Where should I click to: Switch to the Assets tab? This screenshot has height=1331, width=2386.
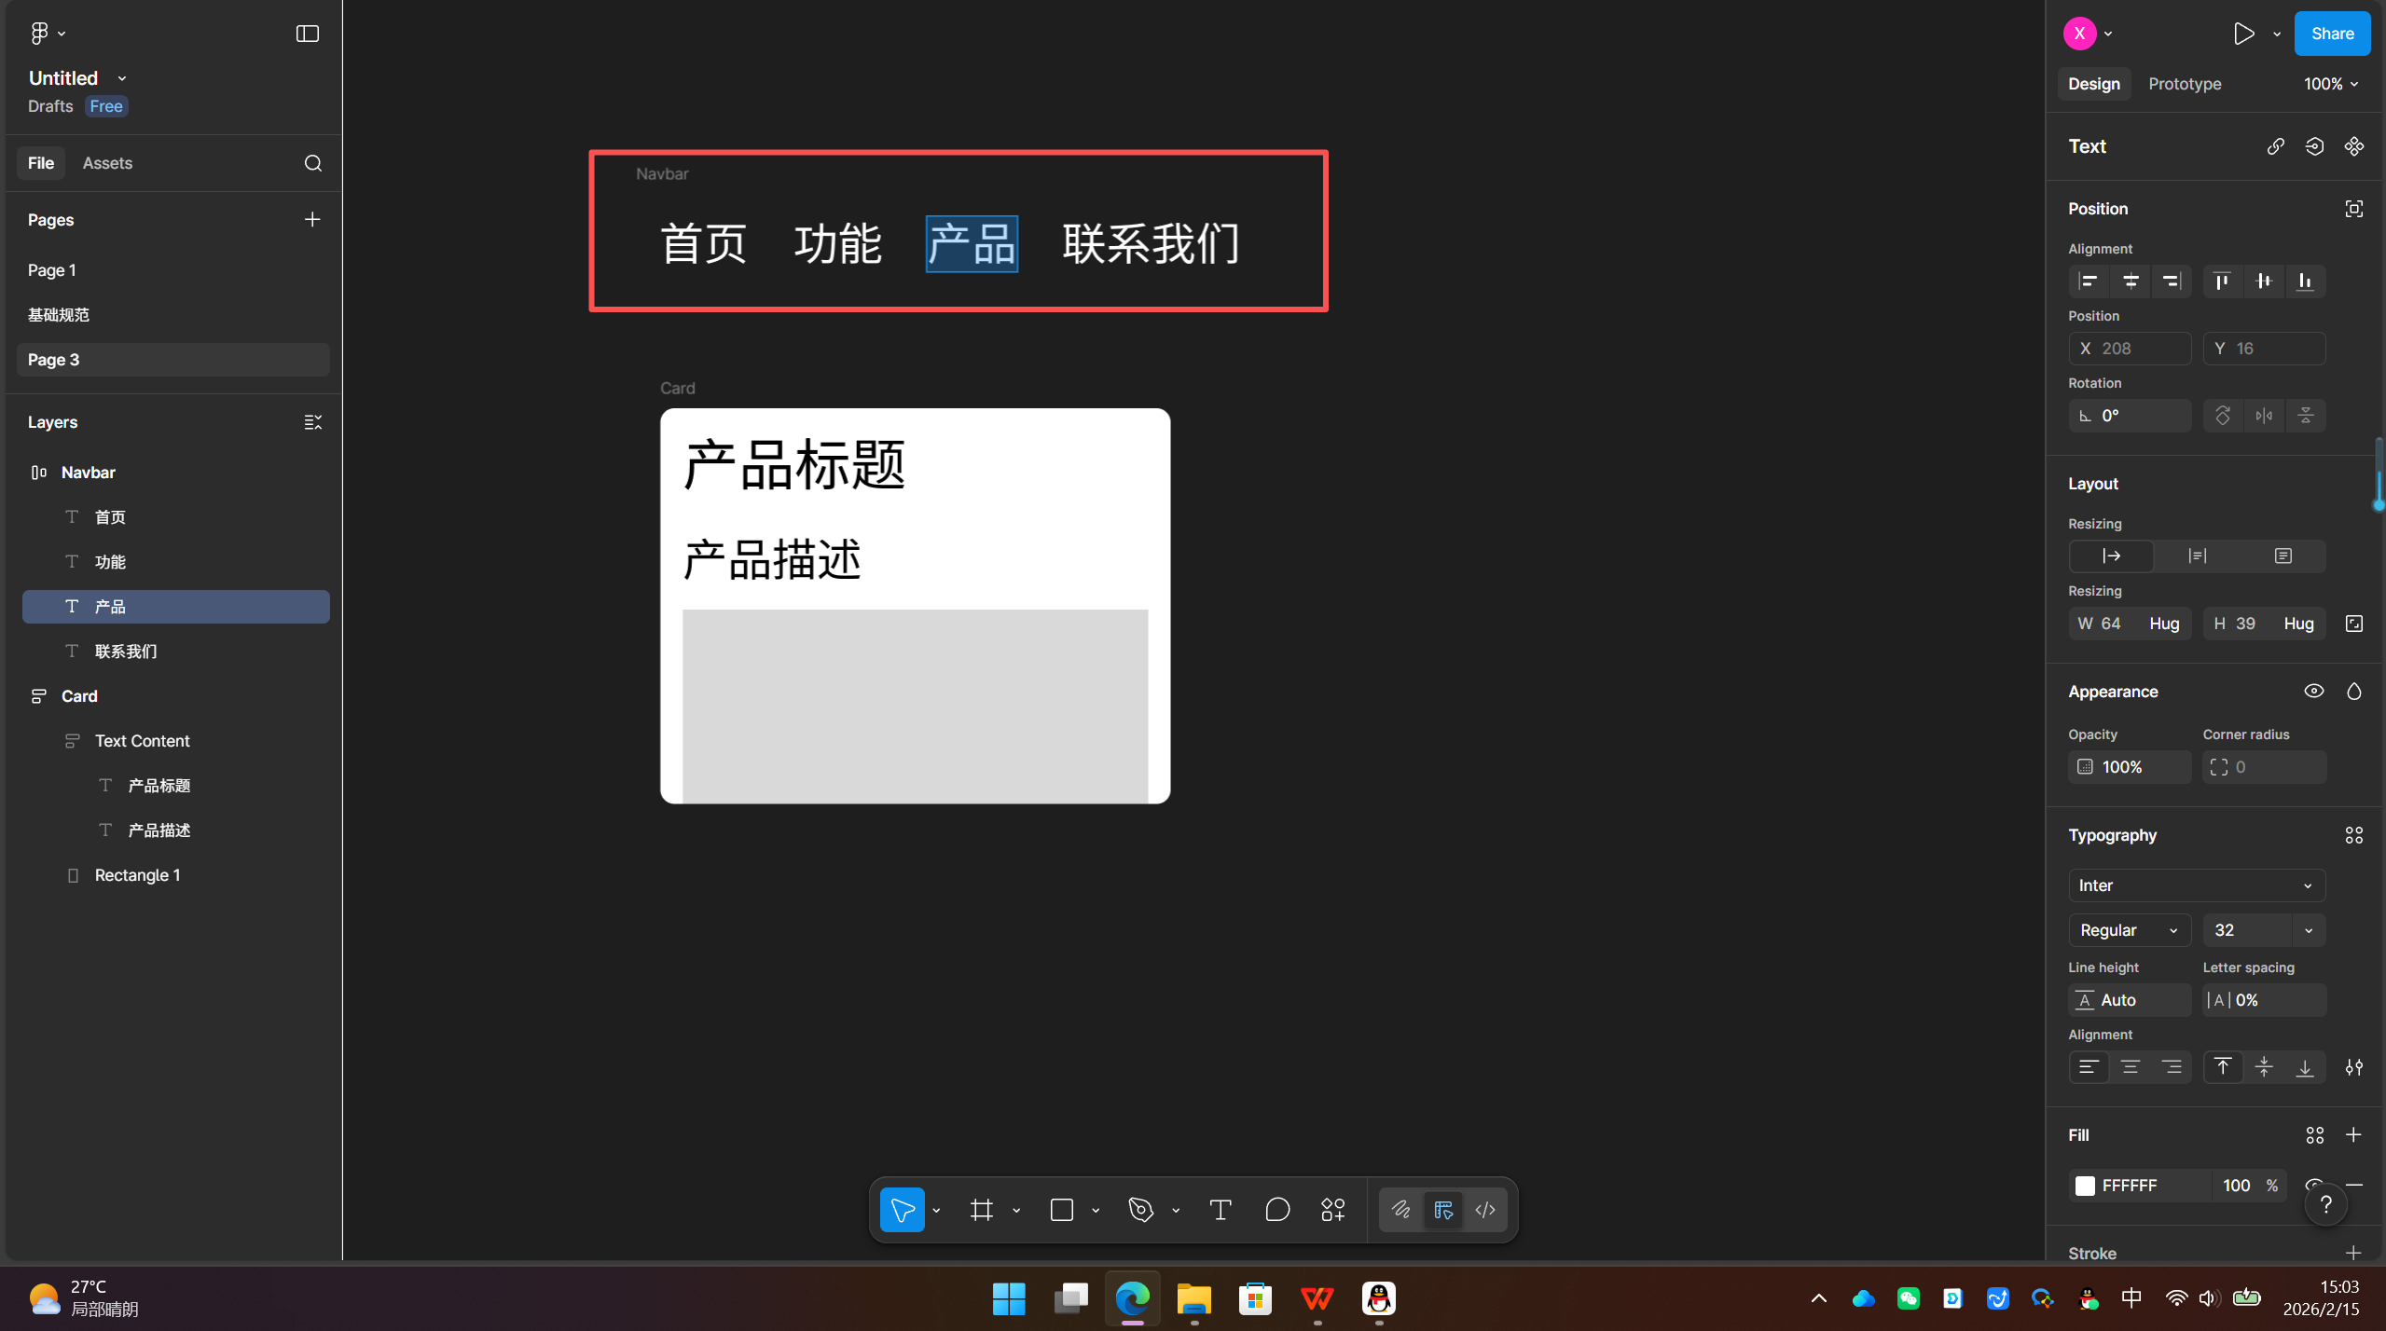click(x=107, y=162)
